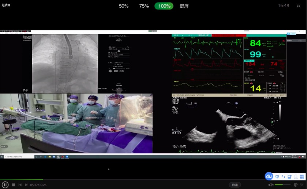Open the player settings gear

[296, 185]
